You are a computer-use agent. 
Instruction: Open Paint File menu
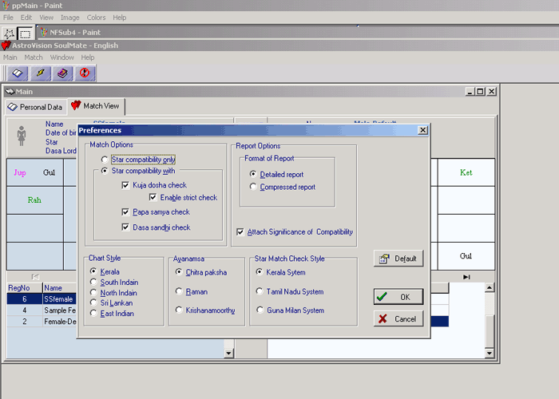8,18
